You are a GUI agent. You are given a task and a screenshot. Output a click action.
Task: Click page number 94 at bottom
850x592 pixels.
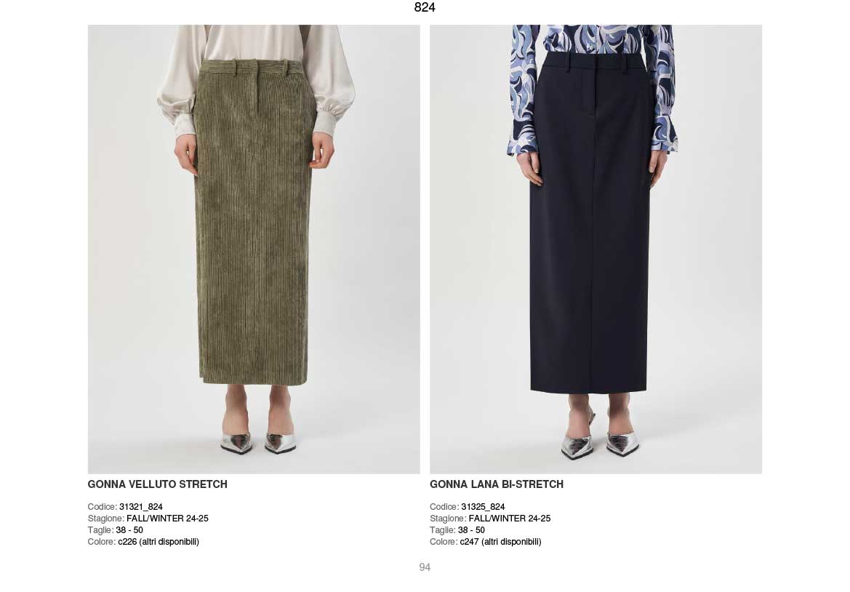tap(425, 567)
